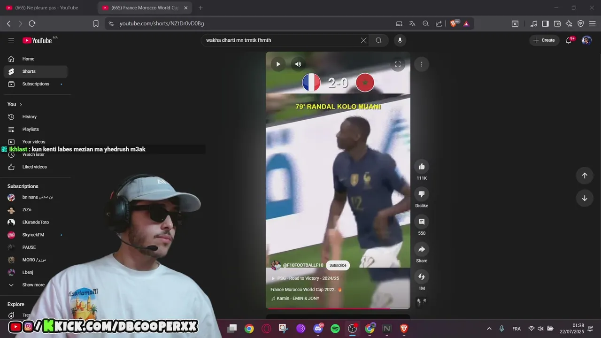Open the Short's three-dot more menu
This screenshot has width=601, height=338.
click(x=422, y=64)
